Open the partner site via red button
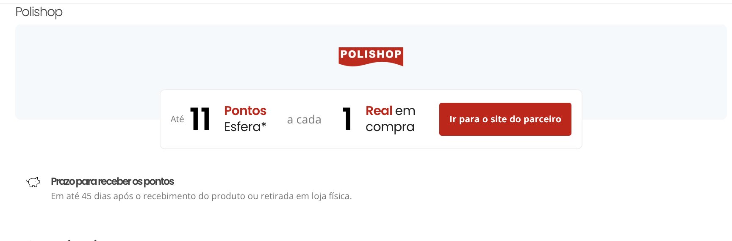The width and height of the screenshot is (732, 241). [505, 119]
